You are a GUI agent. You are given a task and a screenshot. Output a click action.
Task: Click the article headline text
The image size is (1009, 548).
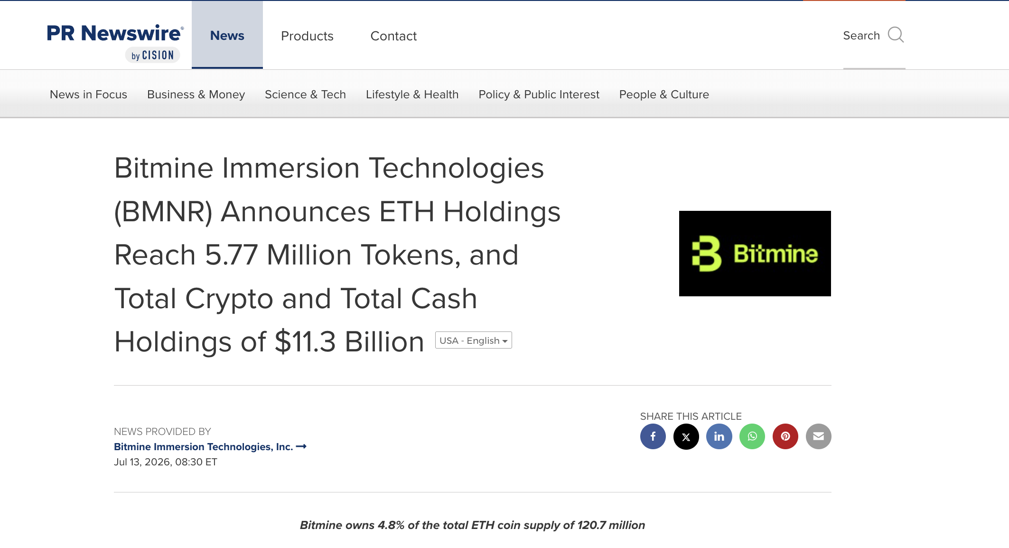(x=337, y=255)
